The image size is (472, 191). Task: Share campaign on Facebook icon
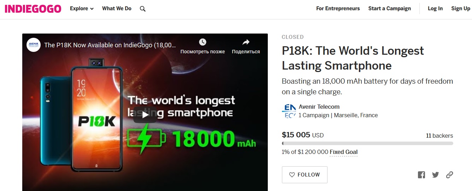tap(421, 175)
